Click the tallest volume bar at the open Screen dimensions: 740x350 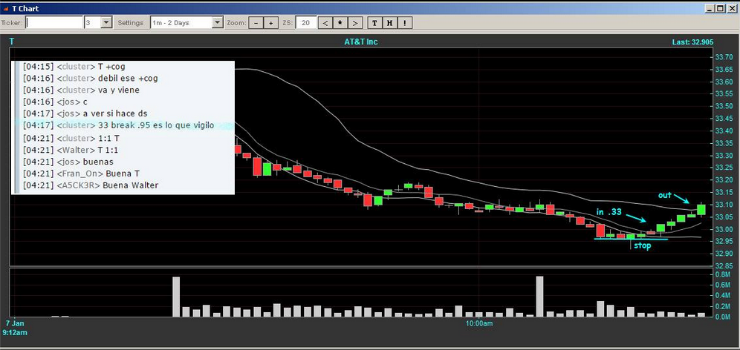[176, 297]
